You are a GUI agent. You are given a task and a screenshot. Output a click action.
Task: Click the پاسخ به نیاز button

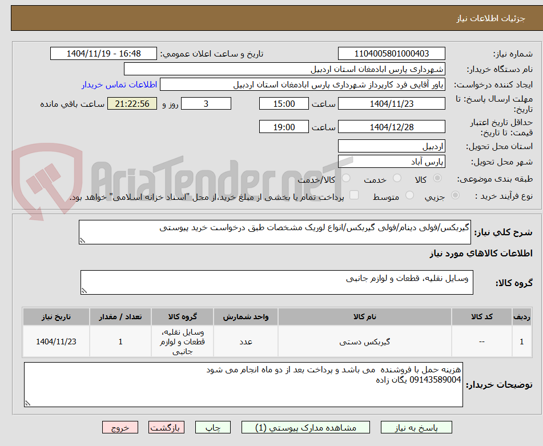click(x=416, y=427)
